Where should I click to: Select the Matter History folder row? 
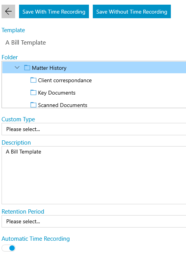click(94, 67)
